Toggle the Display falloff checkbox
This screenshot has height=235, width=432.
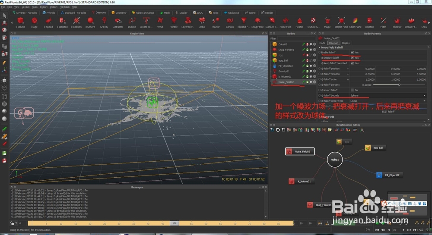352,58
